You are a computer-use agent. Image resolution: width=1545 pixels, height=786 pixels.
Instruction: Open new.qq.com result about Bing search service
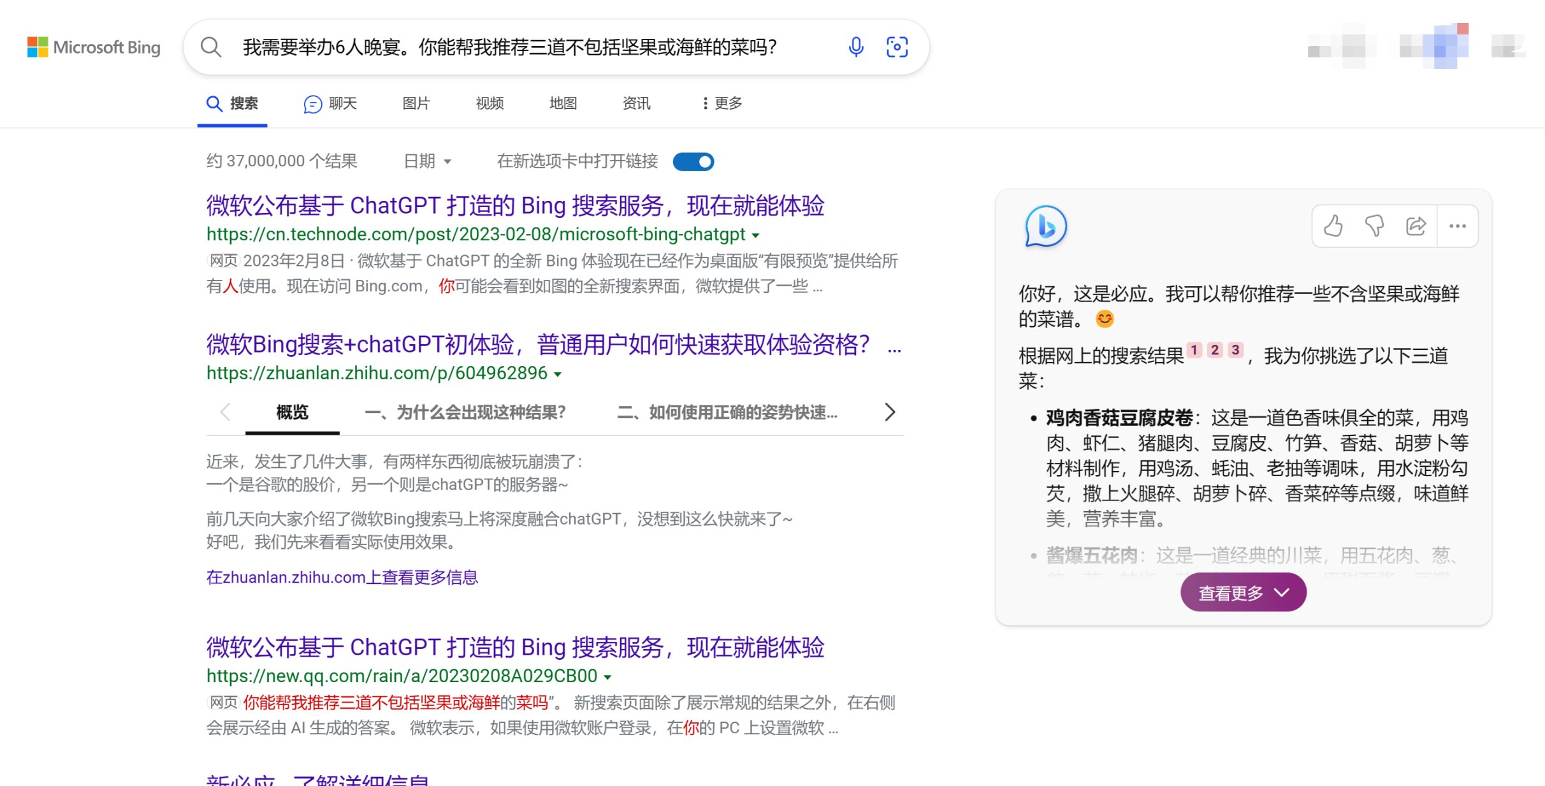515,648
